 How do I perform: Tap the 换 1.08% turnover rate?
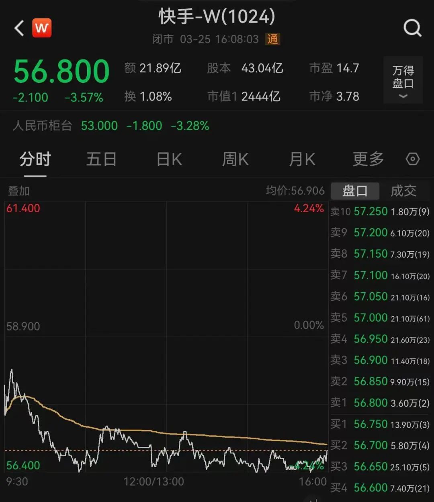point(148,96)
